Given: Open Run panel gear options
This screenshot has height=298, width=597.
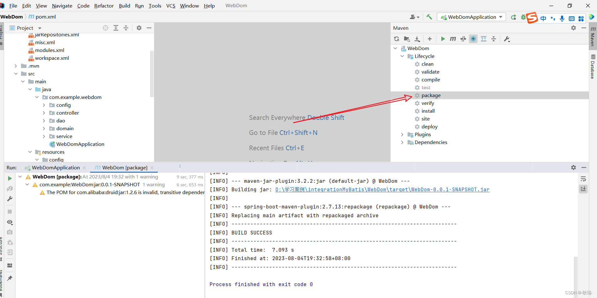Looking at the screenshot, I should (574, 167).
